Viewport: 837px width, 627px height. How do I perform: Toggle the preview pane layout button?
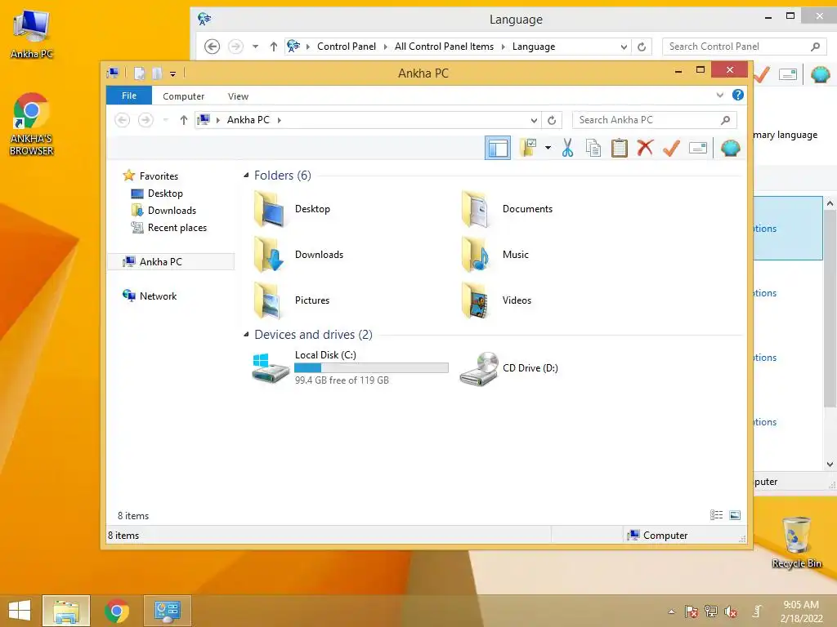[x=498, y=148]
